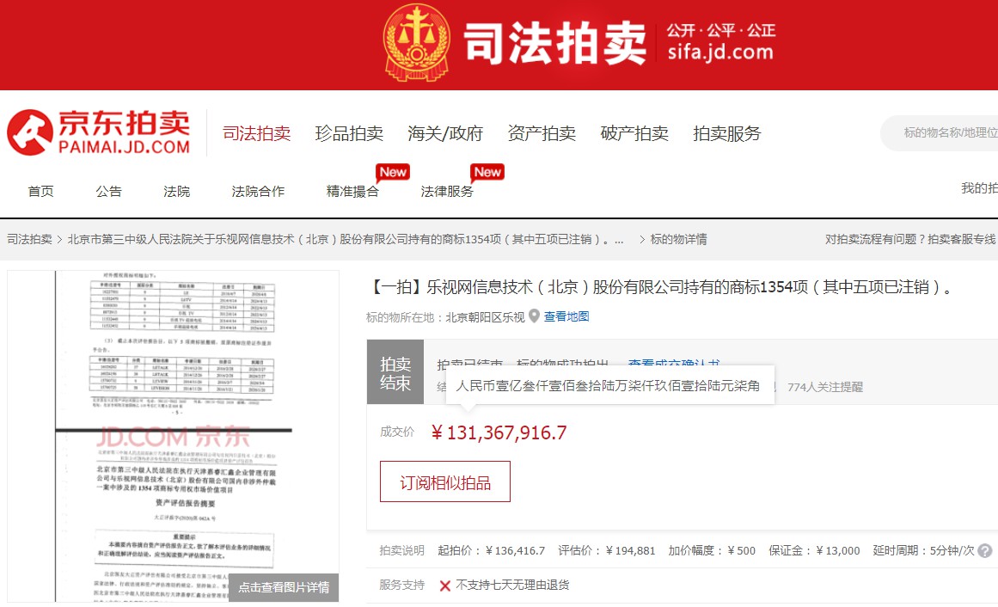Open the 资产拍卖 navigation tab
Image resolution: width=998 pixels, height=607 pixels.
(542, 133)
